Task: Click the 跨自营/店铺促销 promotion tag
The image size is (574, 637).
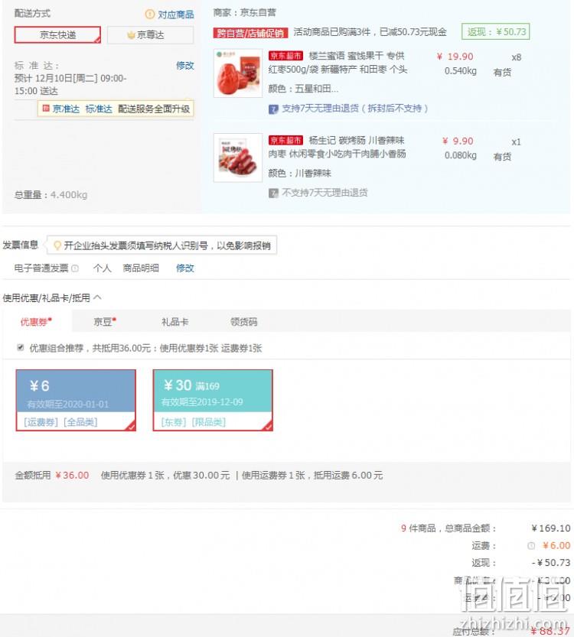Action: click(x=250, y=33)
